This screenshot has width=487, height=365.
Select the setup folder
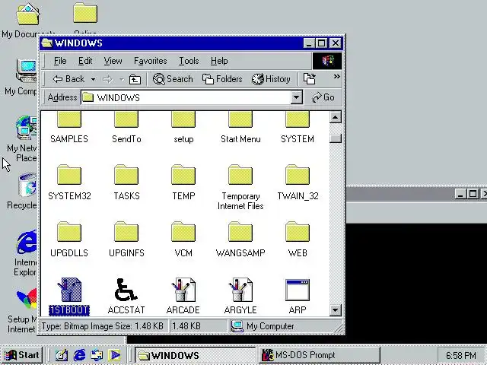[x=183, y=127]
